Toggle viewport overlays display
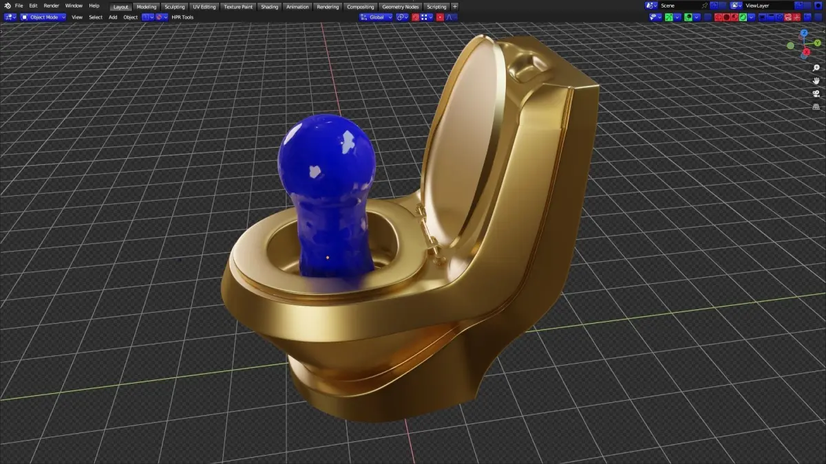The image size is (826, 464). pos(688,17)
